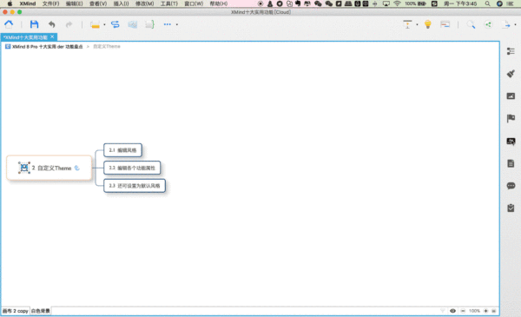521x317 pixels.
Task: Zoom in with the plus button
Action: (x=485, y=311)
